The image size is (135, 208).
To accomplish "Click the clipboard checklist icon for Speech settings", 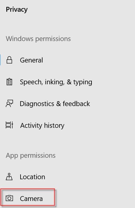I will click(9, 82).
